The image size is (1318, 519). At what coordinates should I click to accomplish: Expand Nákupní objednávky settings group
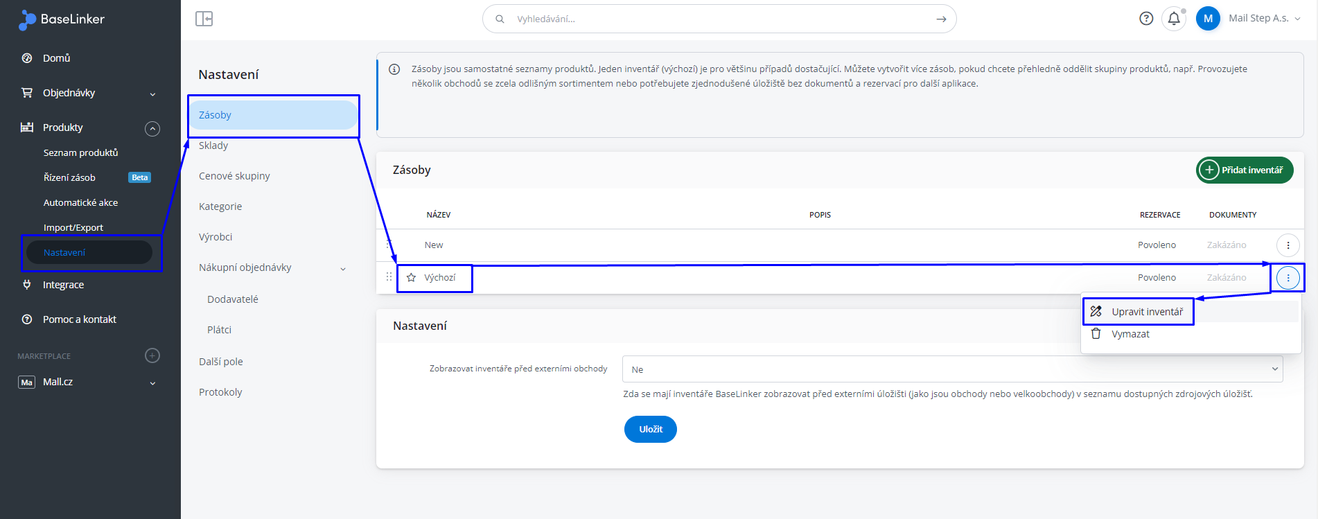coord(343,268)
